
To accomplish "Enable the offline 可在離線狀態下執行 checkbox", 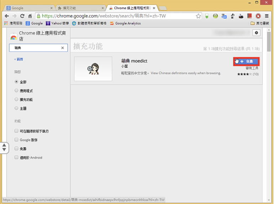I will [x=16, y=131].
